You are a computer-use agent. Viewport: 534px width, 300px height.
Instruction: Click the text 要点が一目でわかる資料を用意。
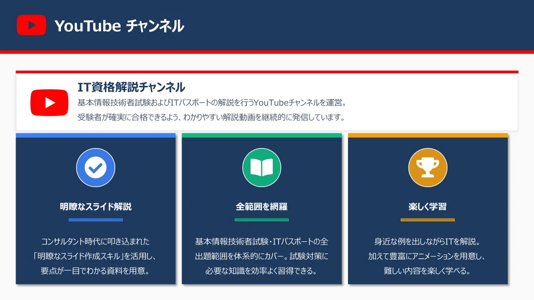[x=96, y=271]
